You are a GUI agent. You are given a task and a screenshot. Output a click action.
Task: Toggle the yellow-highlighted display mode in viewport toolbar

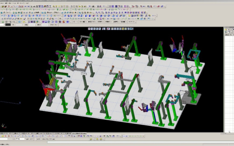[123, 29]
